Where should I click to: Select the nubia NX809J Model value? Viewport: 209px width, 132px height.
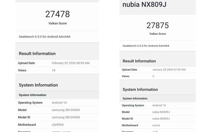[161, 112]
